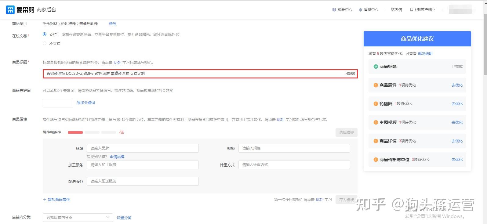Image resolution: width=487 pixels, height=224 pixels.
Task: Click 此处 link for title rules
Action: (117, 62)
